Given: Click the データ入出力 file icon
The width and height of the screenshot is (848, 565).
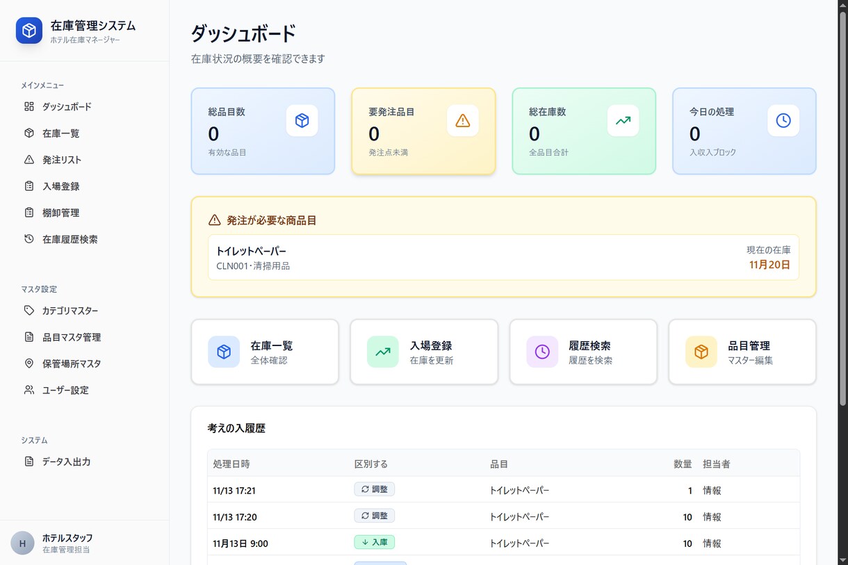Looking at the screenshot, I should pyautogui.click(x=29, y=461).
